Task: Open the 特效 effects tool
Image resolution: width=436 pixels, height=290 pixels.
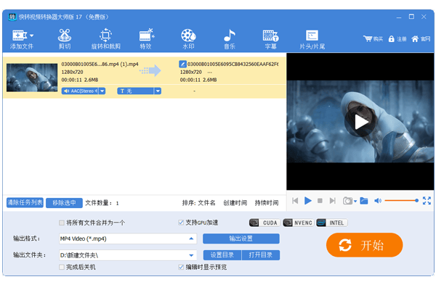Action: tap(146, 39)
